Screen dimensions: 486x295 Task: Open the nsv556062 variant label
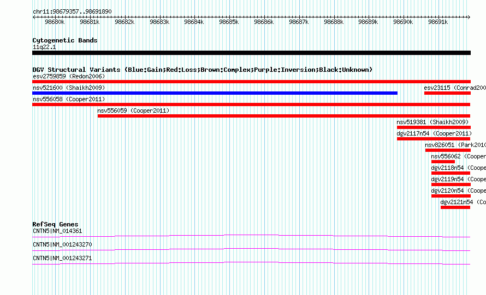[458, 156]
